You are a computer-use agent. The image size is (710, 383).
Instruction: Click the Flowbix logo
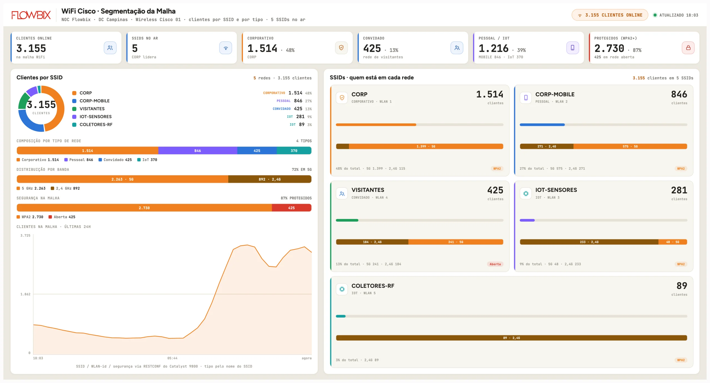(x=31, y=15)
